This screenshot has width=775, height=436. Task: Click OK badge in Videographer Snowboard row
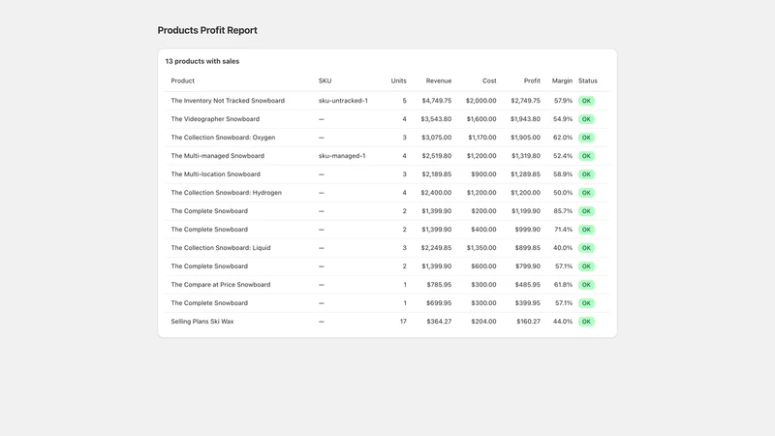point(586,119)
